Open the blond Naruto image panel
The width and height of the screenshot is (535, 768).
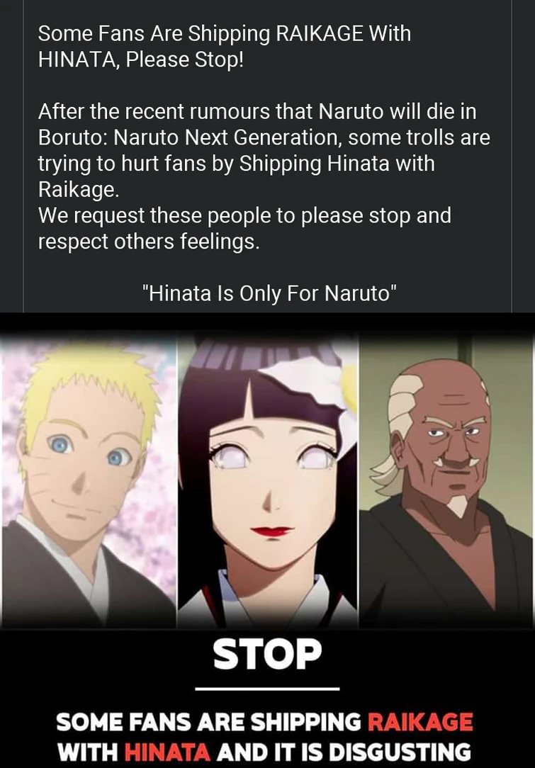[x=88, y=481]
